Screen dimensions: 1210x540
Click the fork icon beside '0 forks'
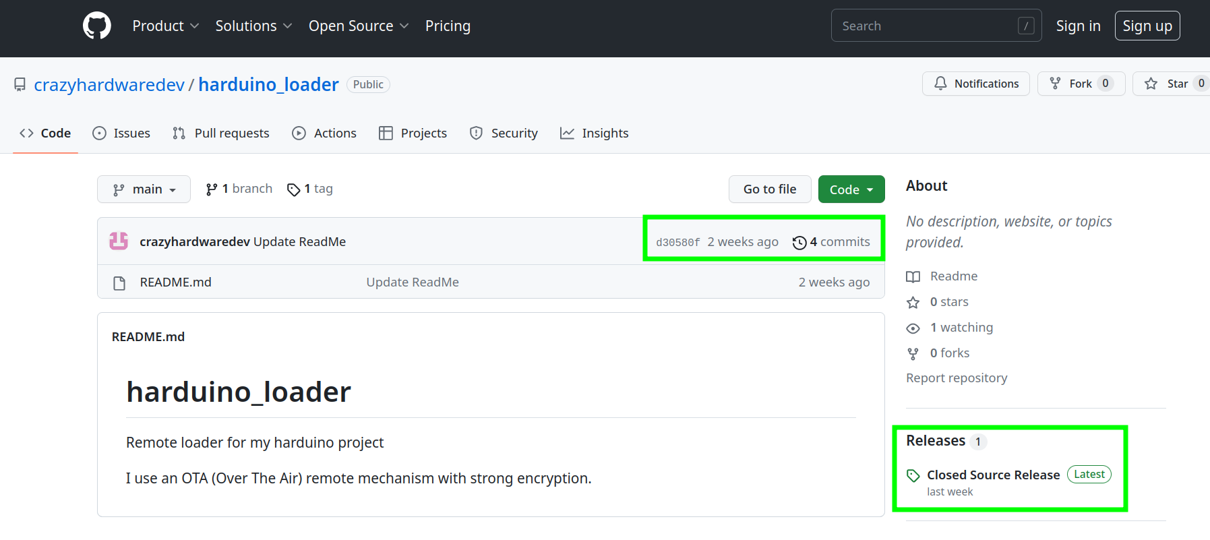[913, 353]
